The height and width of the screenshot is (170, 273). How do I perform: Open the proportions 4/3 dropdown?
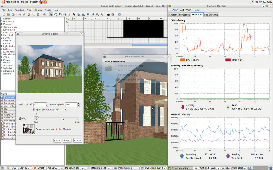(66, 109)
